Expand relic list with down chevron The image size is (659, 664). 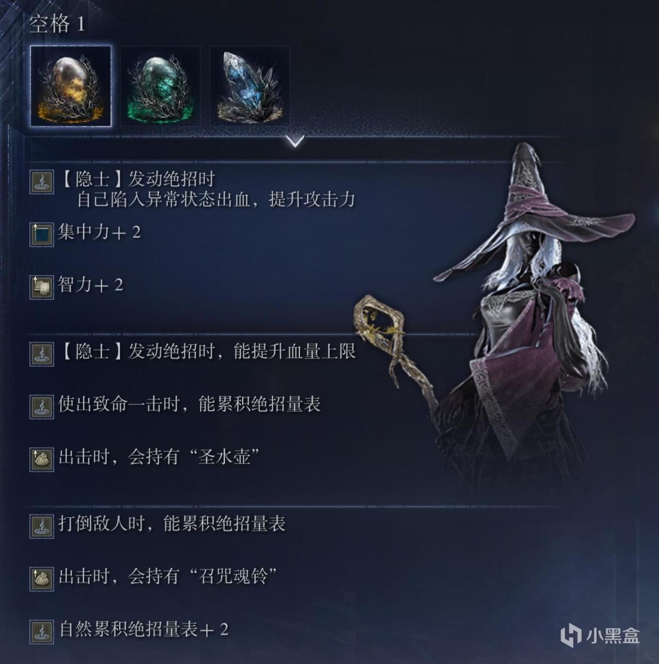[296, 141]
